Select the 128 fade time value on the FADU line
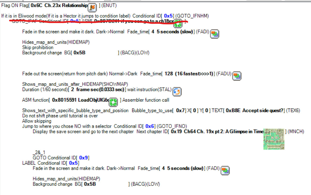The image size is (311, 195). [169, 74]
